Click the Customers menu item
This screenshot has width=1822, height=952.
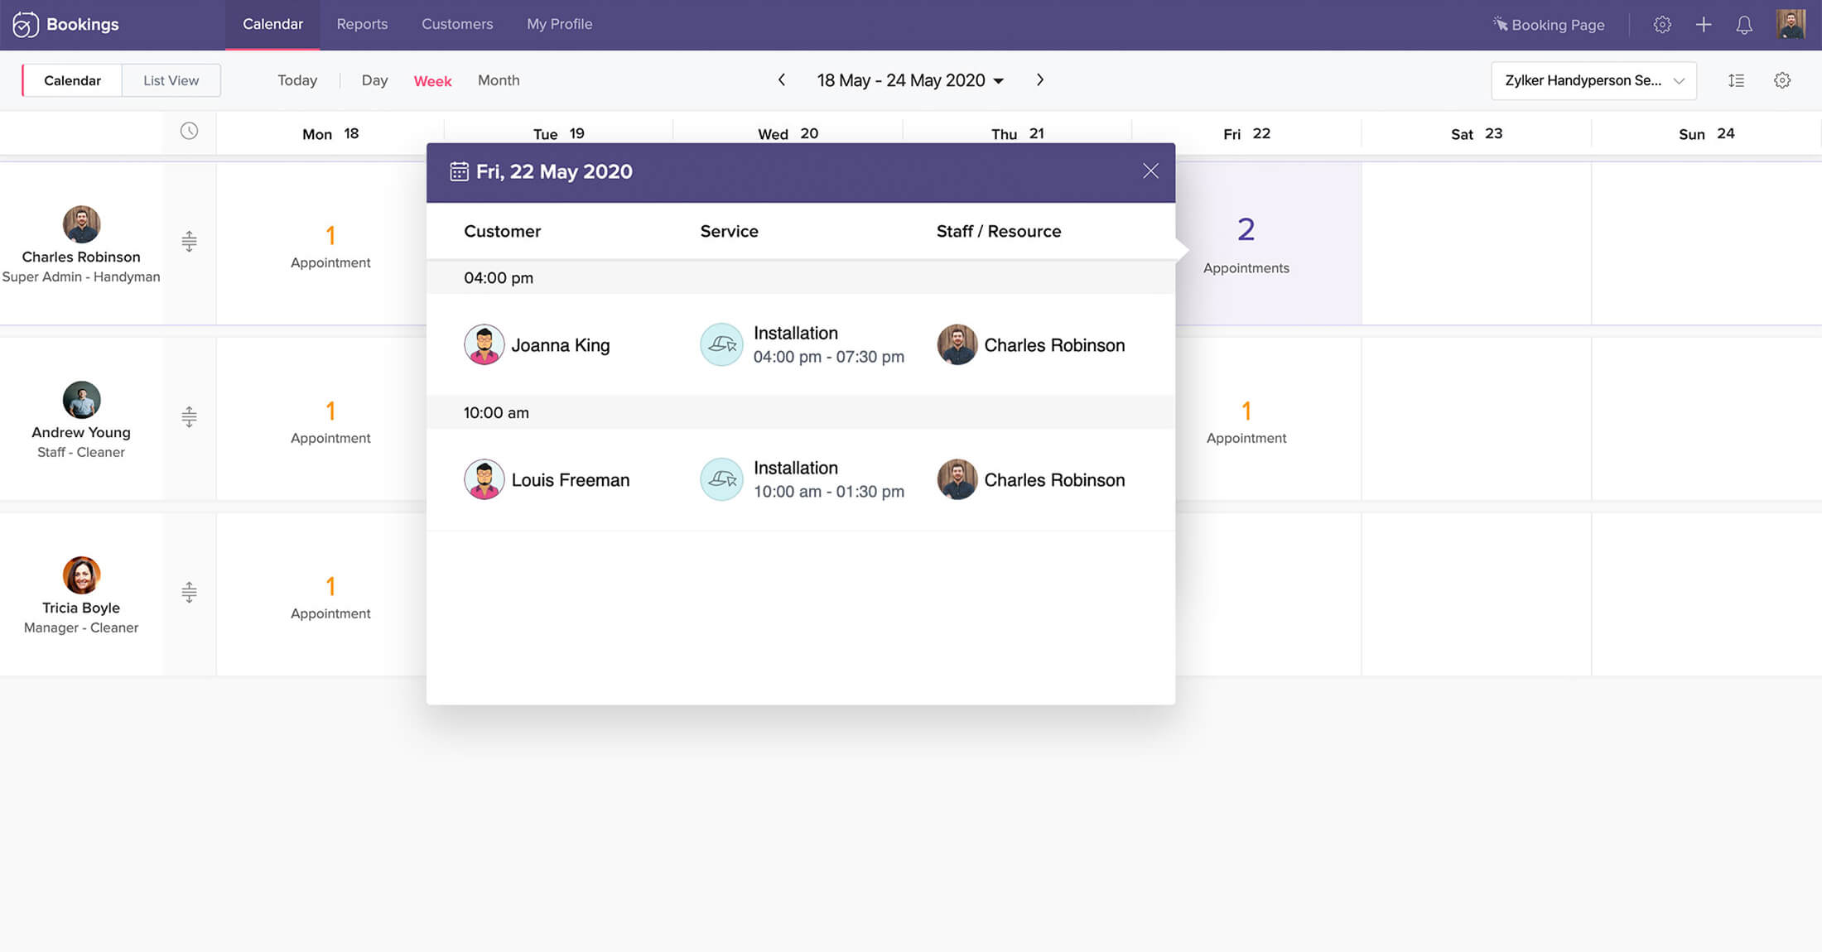[x=456, y=24]
